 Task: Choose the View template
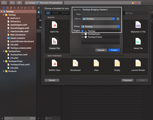[x=96, y=65]
